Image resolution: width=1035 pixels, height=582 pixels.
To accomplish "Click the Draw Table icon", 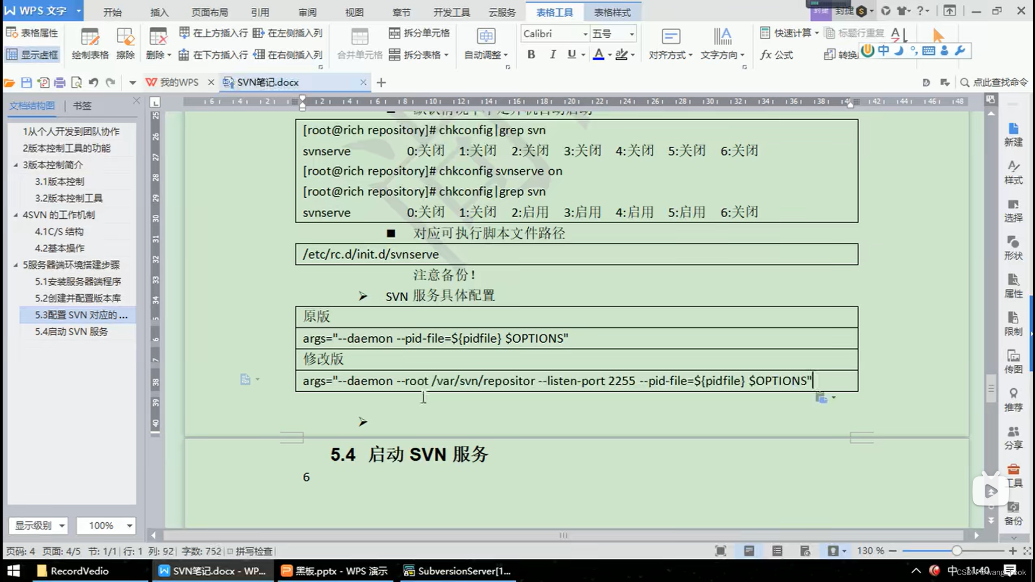I will tap(89, 38).
